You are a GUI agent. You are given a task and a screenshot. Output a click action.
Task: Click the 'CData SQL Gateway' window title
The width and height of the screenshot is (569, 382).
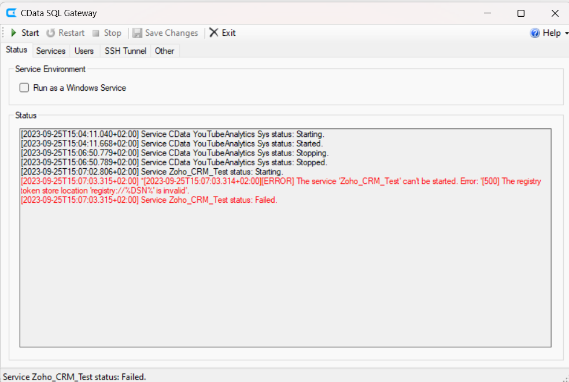tap(59, 13)
